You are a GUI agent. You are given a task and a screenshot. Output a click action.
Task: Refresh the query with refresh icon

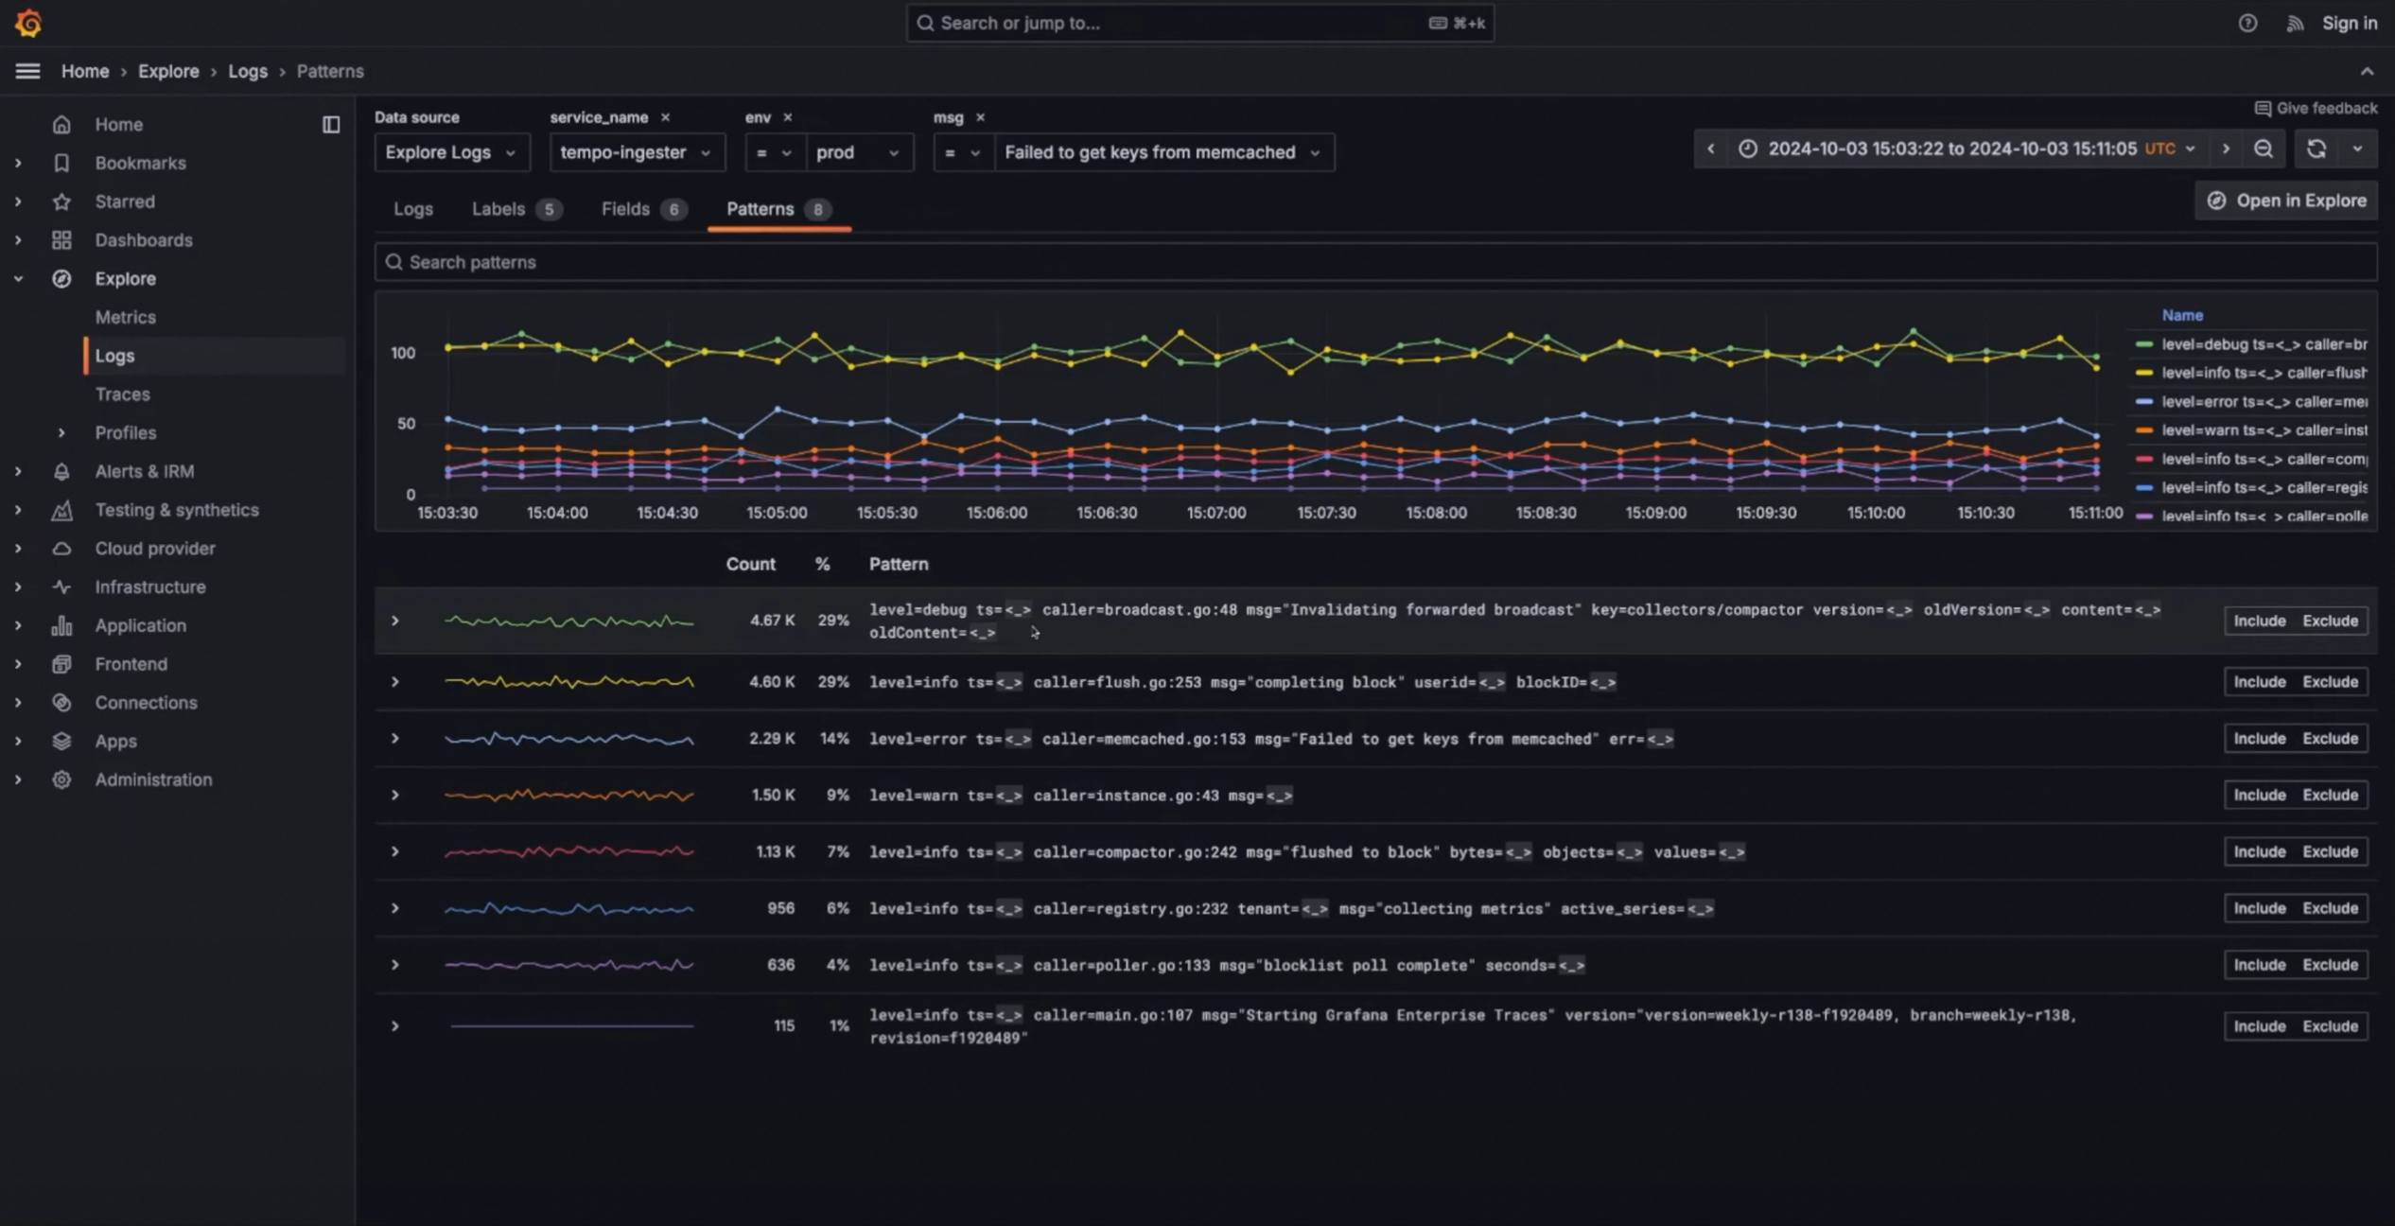2316,149
